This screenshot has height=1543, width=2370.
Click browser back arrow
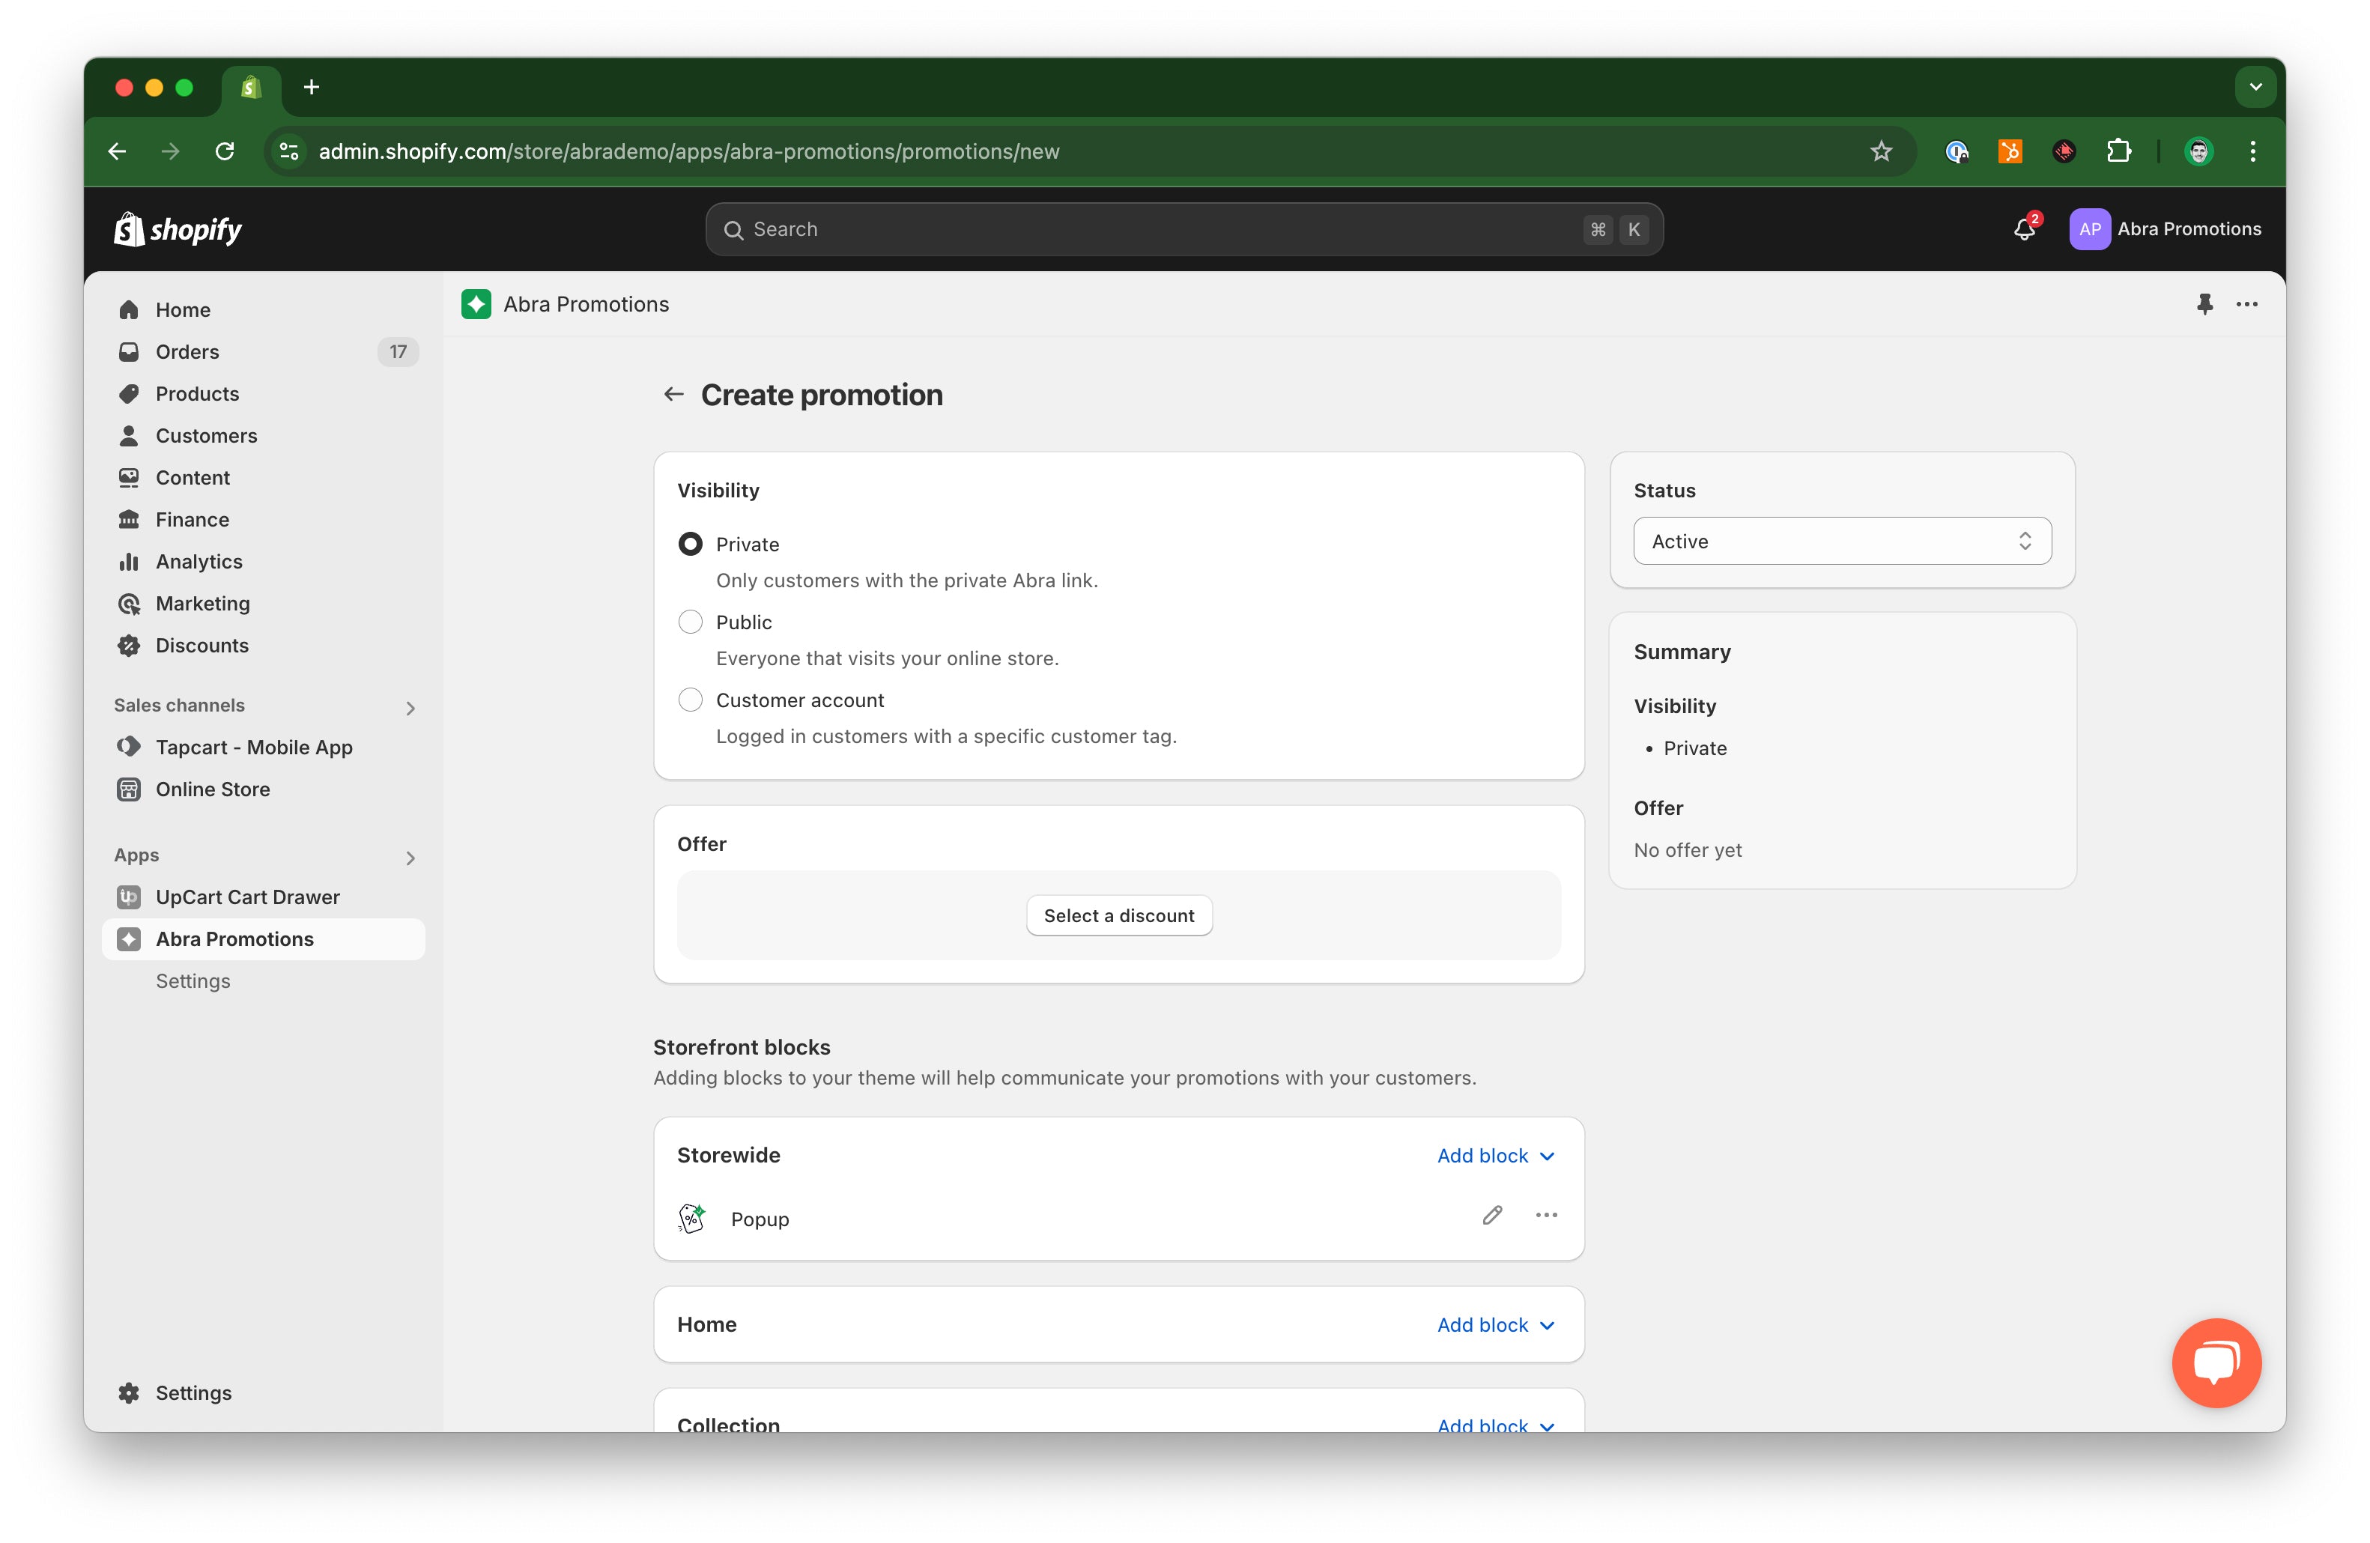click(x=118, y=151)
